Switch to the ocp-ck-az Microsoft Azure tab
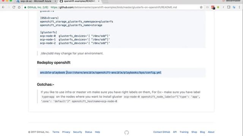The width and height of the screenshot is (243, 136). [36, 1]
